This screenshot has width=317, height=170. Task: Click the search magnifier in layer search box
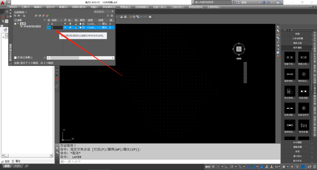point(113,11)
